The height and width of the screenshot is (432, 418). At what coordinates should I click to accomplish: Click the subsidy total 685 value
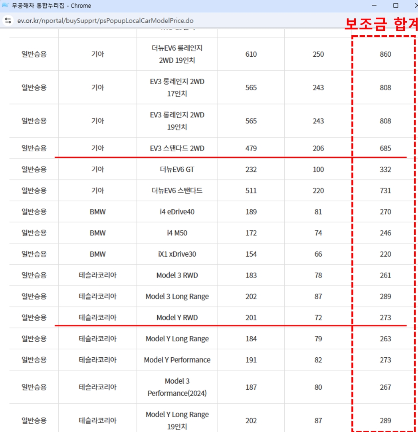pos(385,148)
